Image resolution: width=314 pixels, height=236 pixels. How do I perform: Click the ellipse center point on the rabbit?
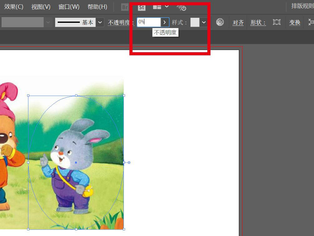(x=76, y=163)
